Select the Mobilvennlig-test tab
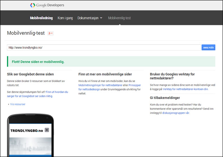The height and width of the screenshot is (157, 223). pos(119,18)
